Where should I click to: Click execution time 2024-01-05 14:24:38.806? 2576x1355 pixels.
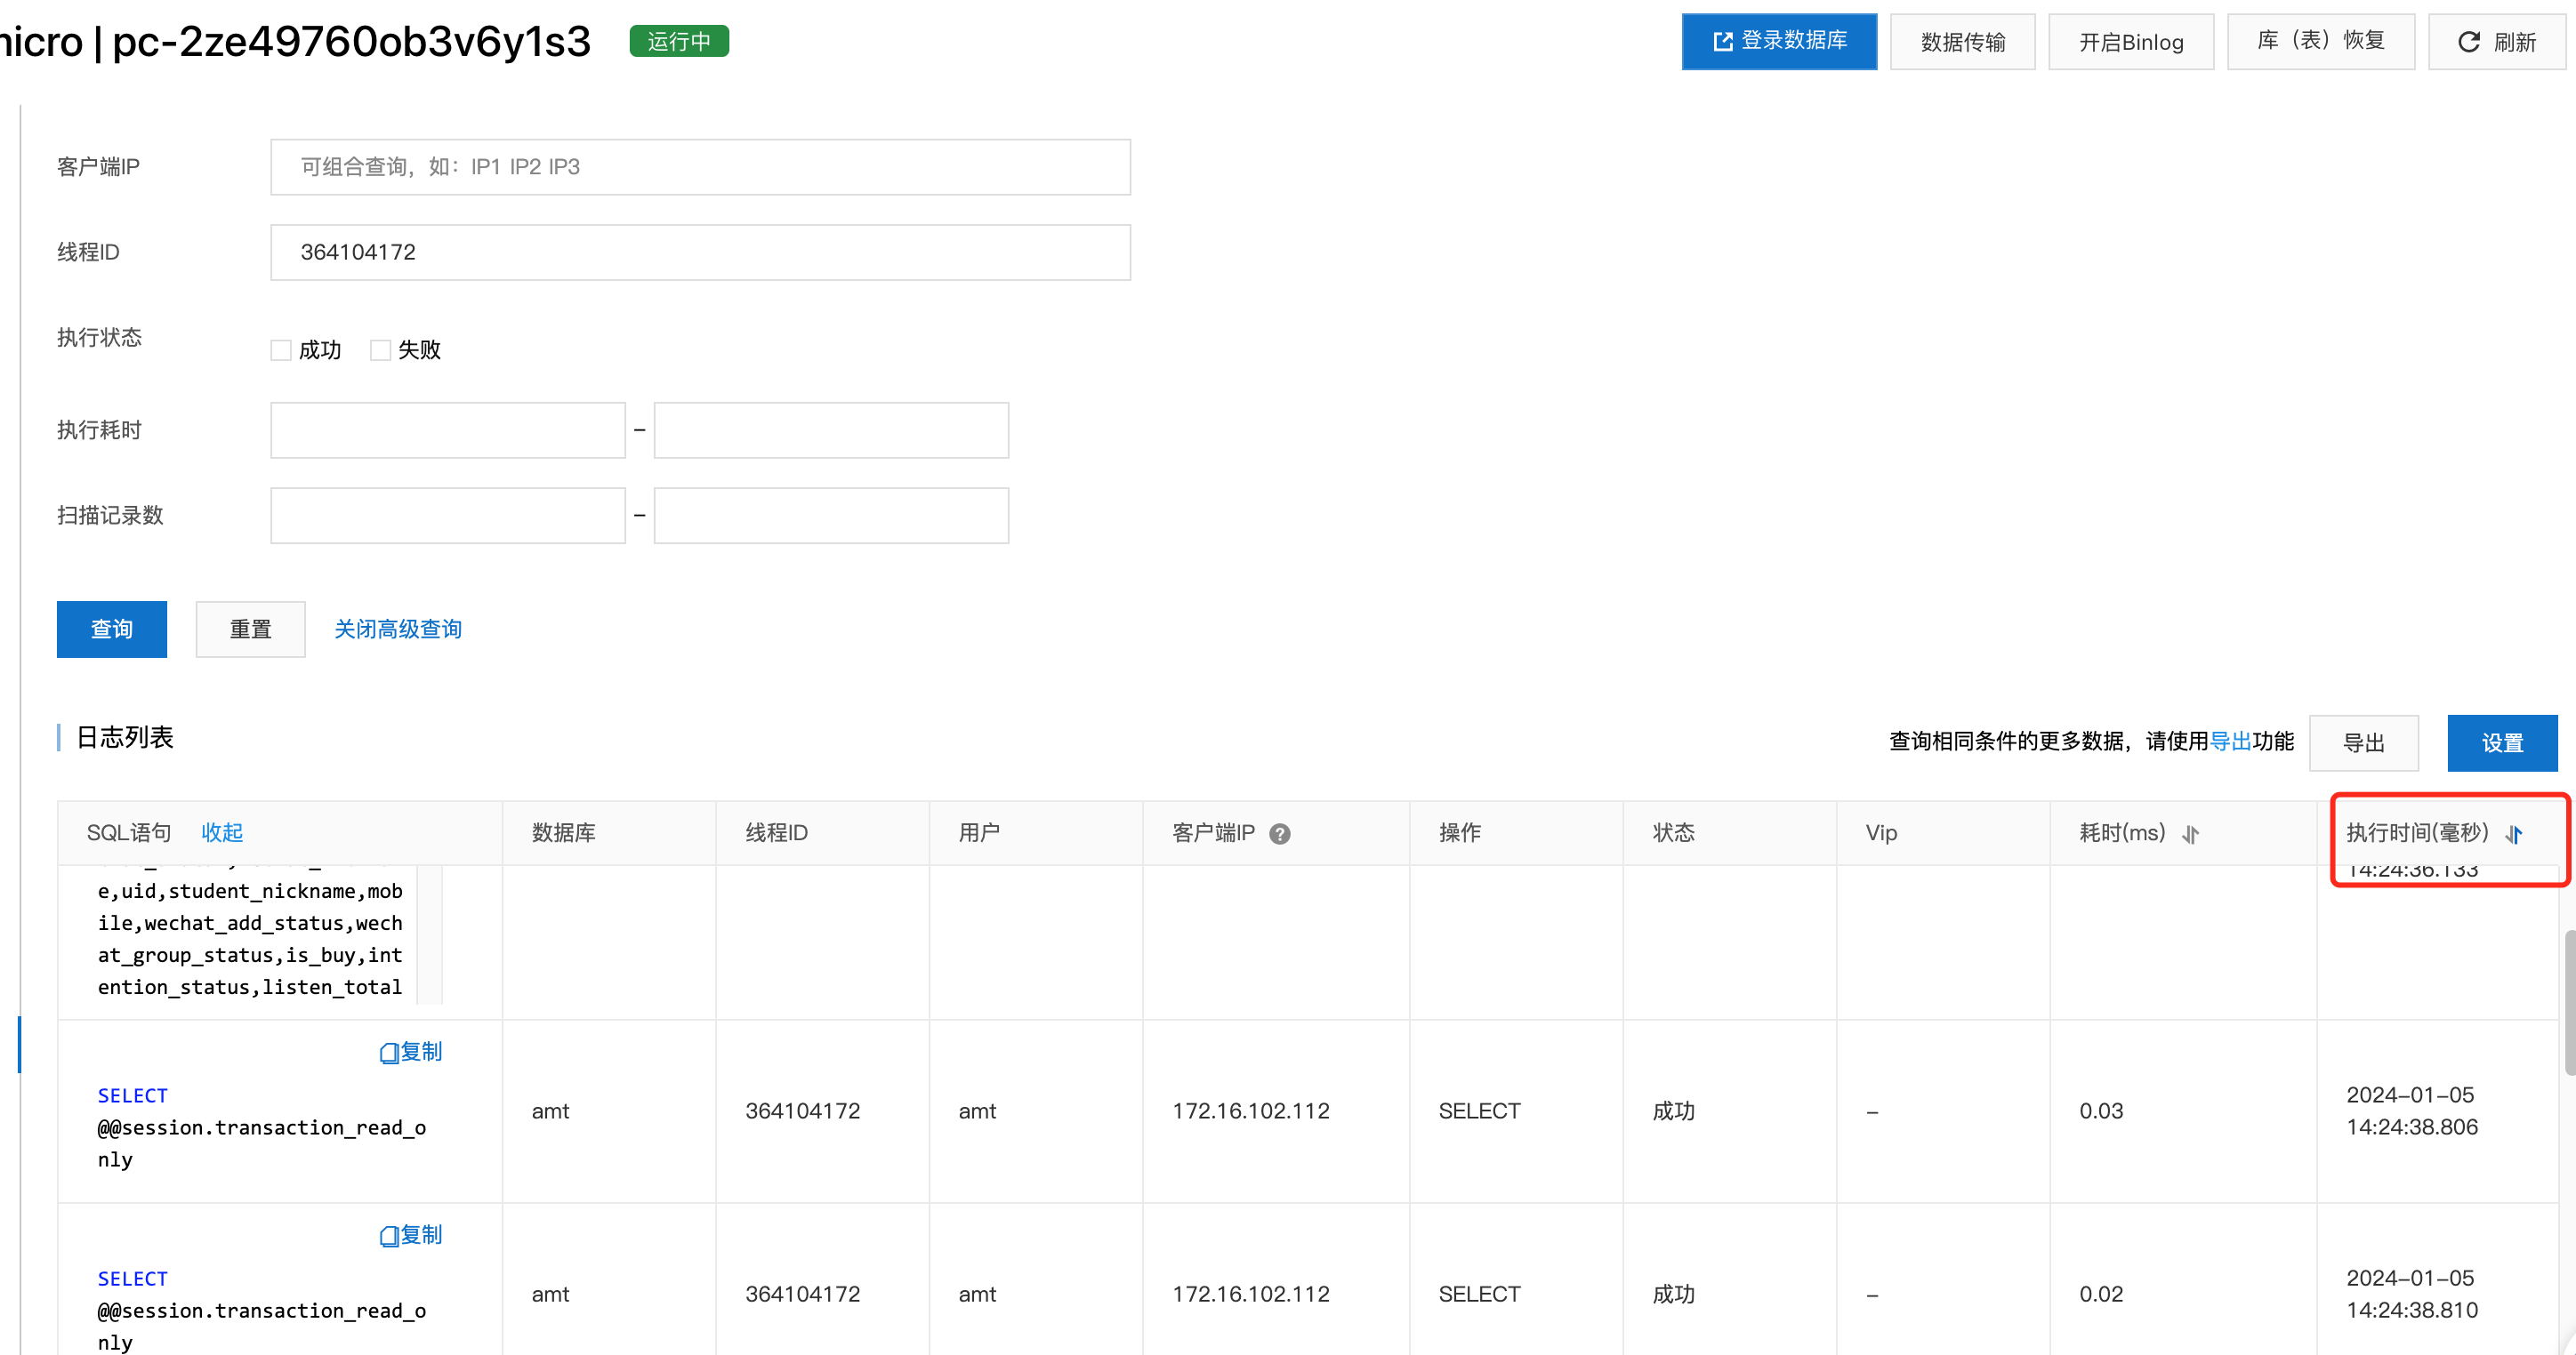click(x=2411, y=1110)
